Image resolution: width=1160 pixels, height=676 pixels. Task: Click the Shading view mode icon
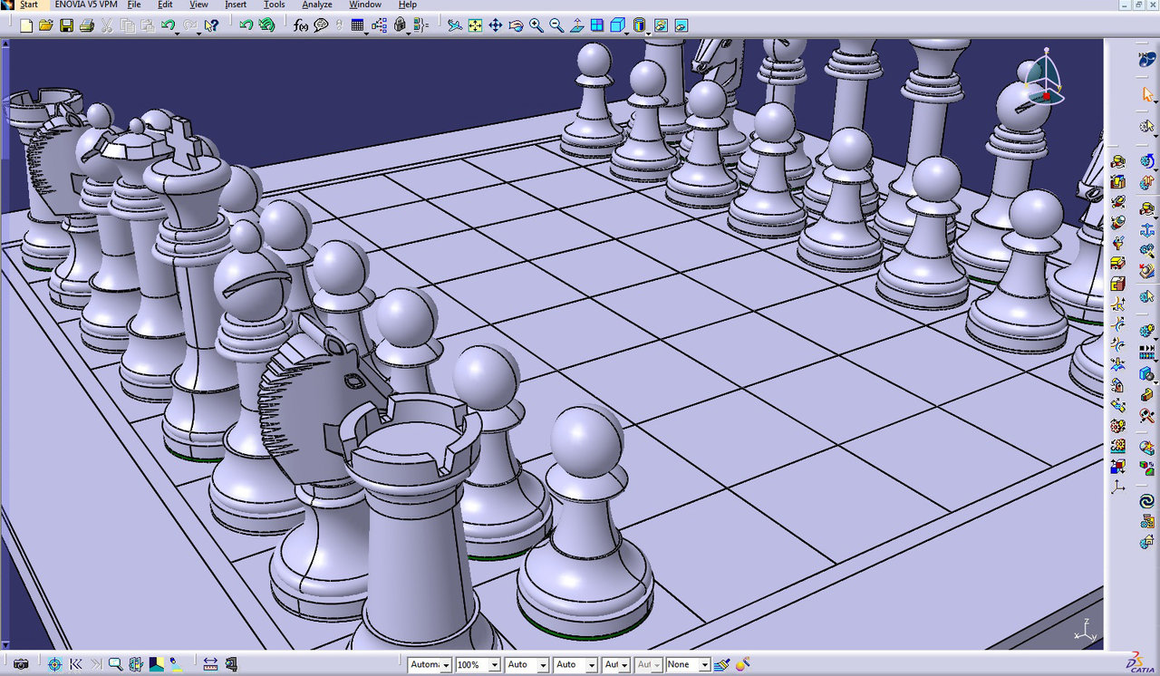click(x=640, y=25)
